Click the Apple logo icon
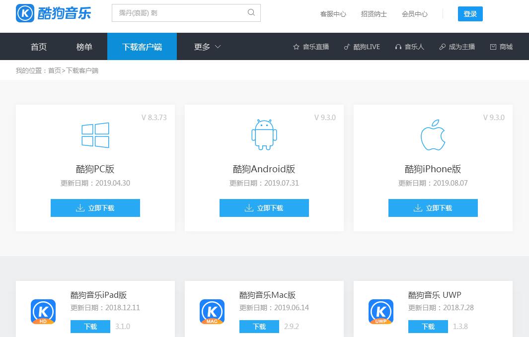 point(433,135)
